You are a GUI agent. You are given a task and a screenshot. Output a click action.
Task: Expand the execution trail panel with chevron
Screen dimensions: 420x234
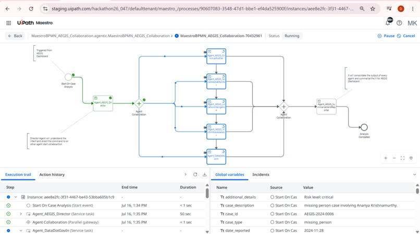tap(186, 174)
